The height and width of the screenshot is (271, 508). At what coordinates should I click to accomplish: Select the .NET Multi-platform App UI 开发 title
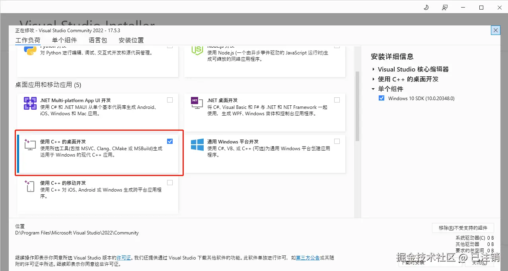(x=76, y=101)
